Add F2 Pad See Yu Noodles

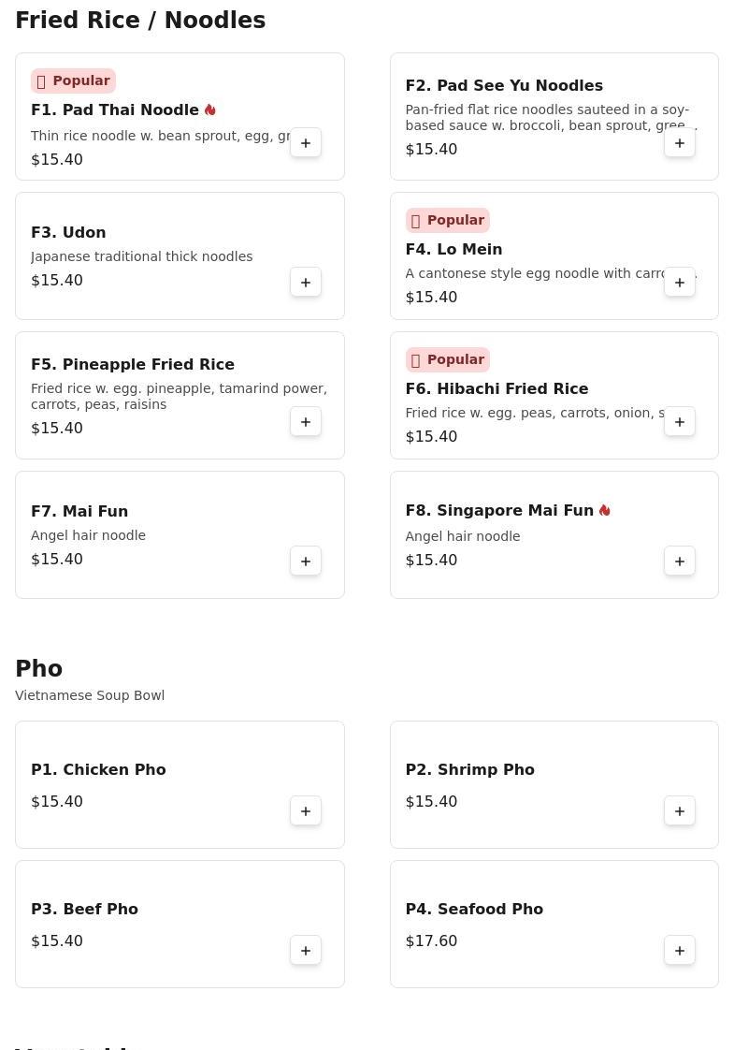680,143
